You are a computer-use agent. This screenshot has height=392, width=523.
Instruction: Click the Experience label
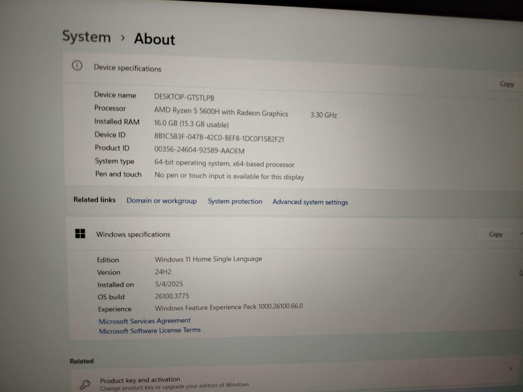115,309
